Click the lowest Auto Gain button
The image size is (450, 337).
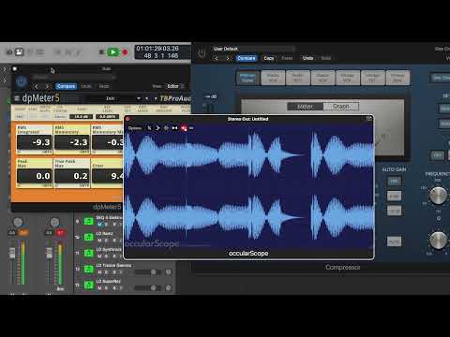click(x=394, y=212)
